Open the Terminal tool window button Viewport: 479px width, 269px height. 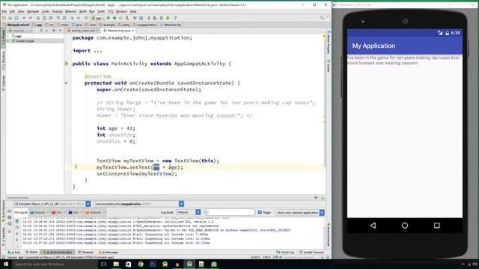click(85, 253)
